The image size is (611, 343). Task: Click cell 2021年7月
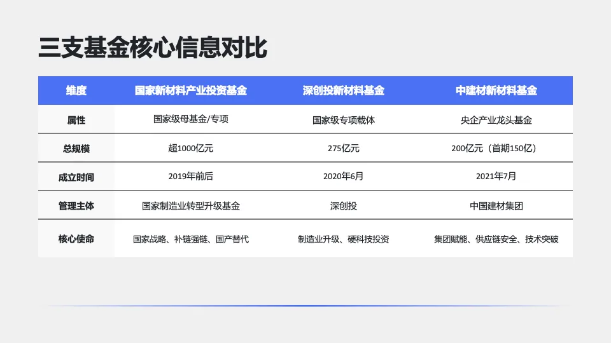click(496, 176)
